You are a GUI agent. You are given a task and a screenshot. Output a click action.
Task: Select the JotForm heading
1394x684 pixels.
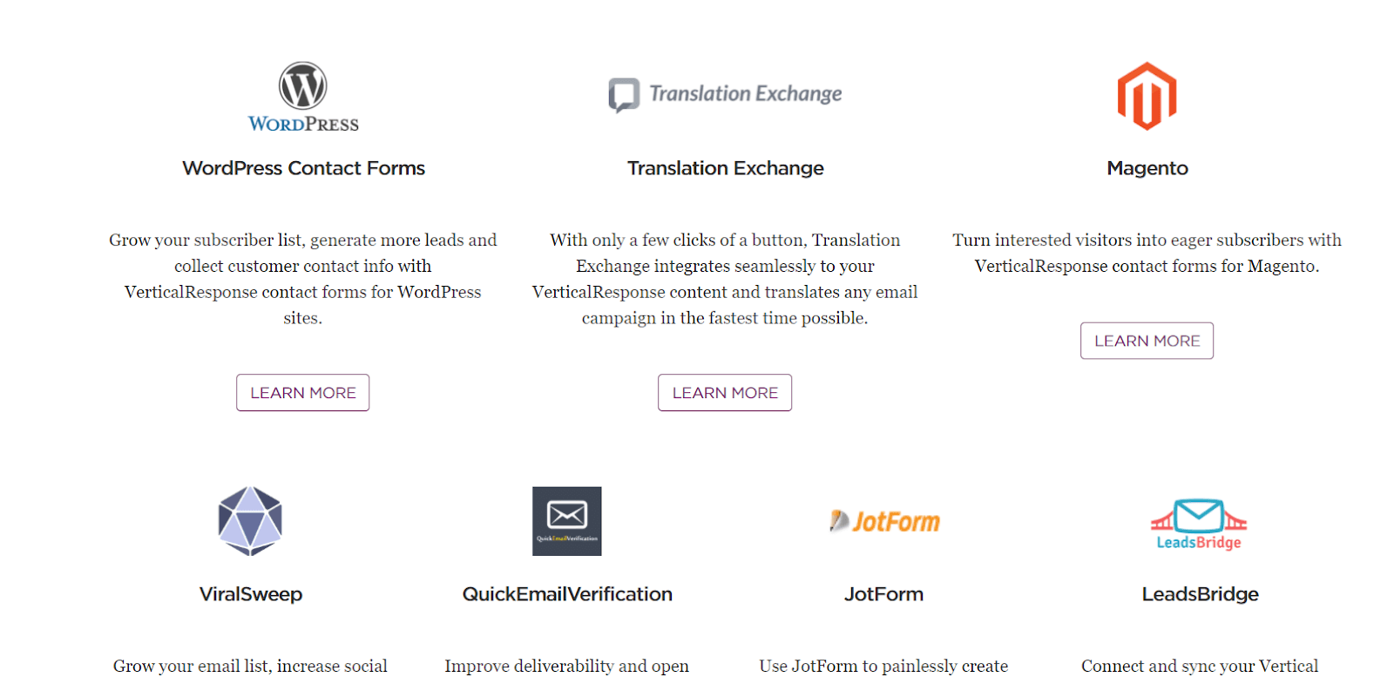pyautogui.click(x=883, y=594)
